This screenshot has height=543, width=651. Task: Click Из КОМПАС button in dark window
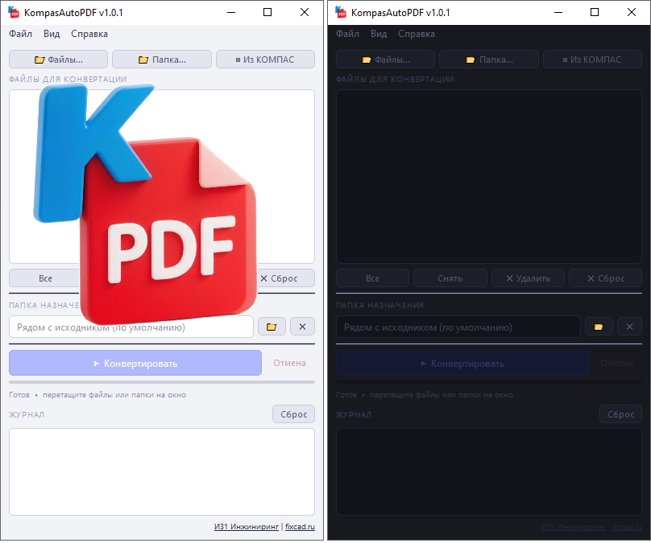point(592,60)
